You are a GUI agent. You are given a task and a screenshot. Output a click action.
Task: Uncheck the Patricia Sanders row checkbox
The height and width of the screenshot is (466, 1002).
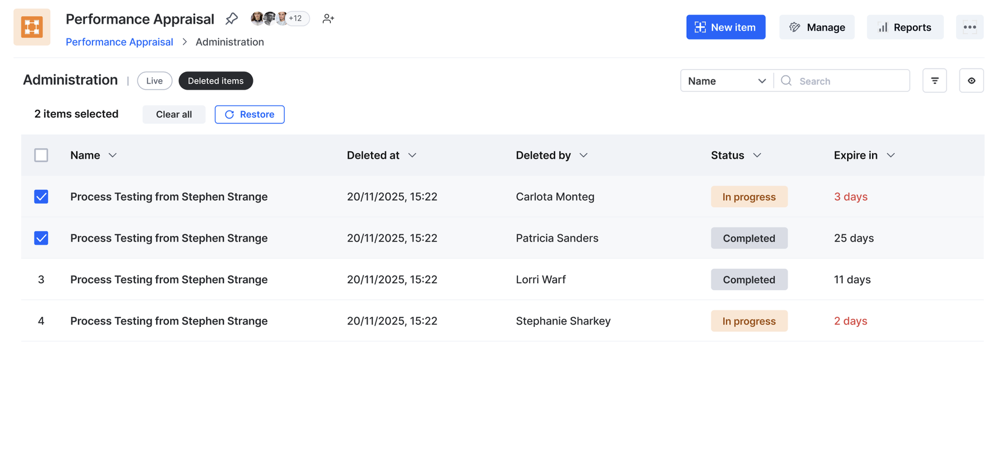(41, 238)
